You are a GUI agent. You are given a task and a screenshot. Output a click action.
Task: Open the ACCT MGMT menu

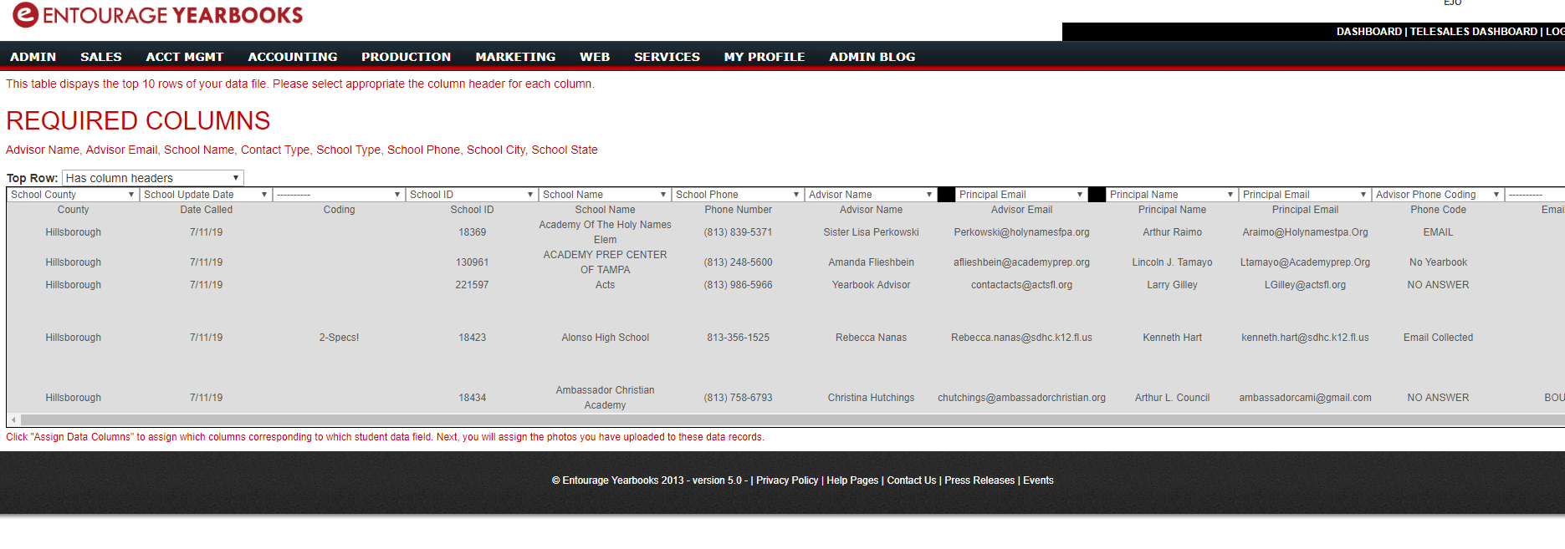[x=185, y=57]
